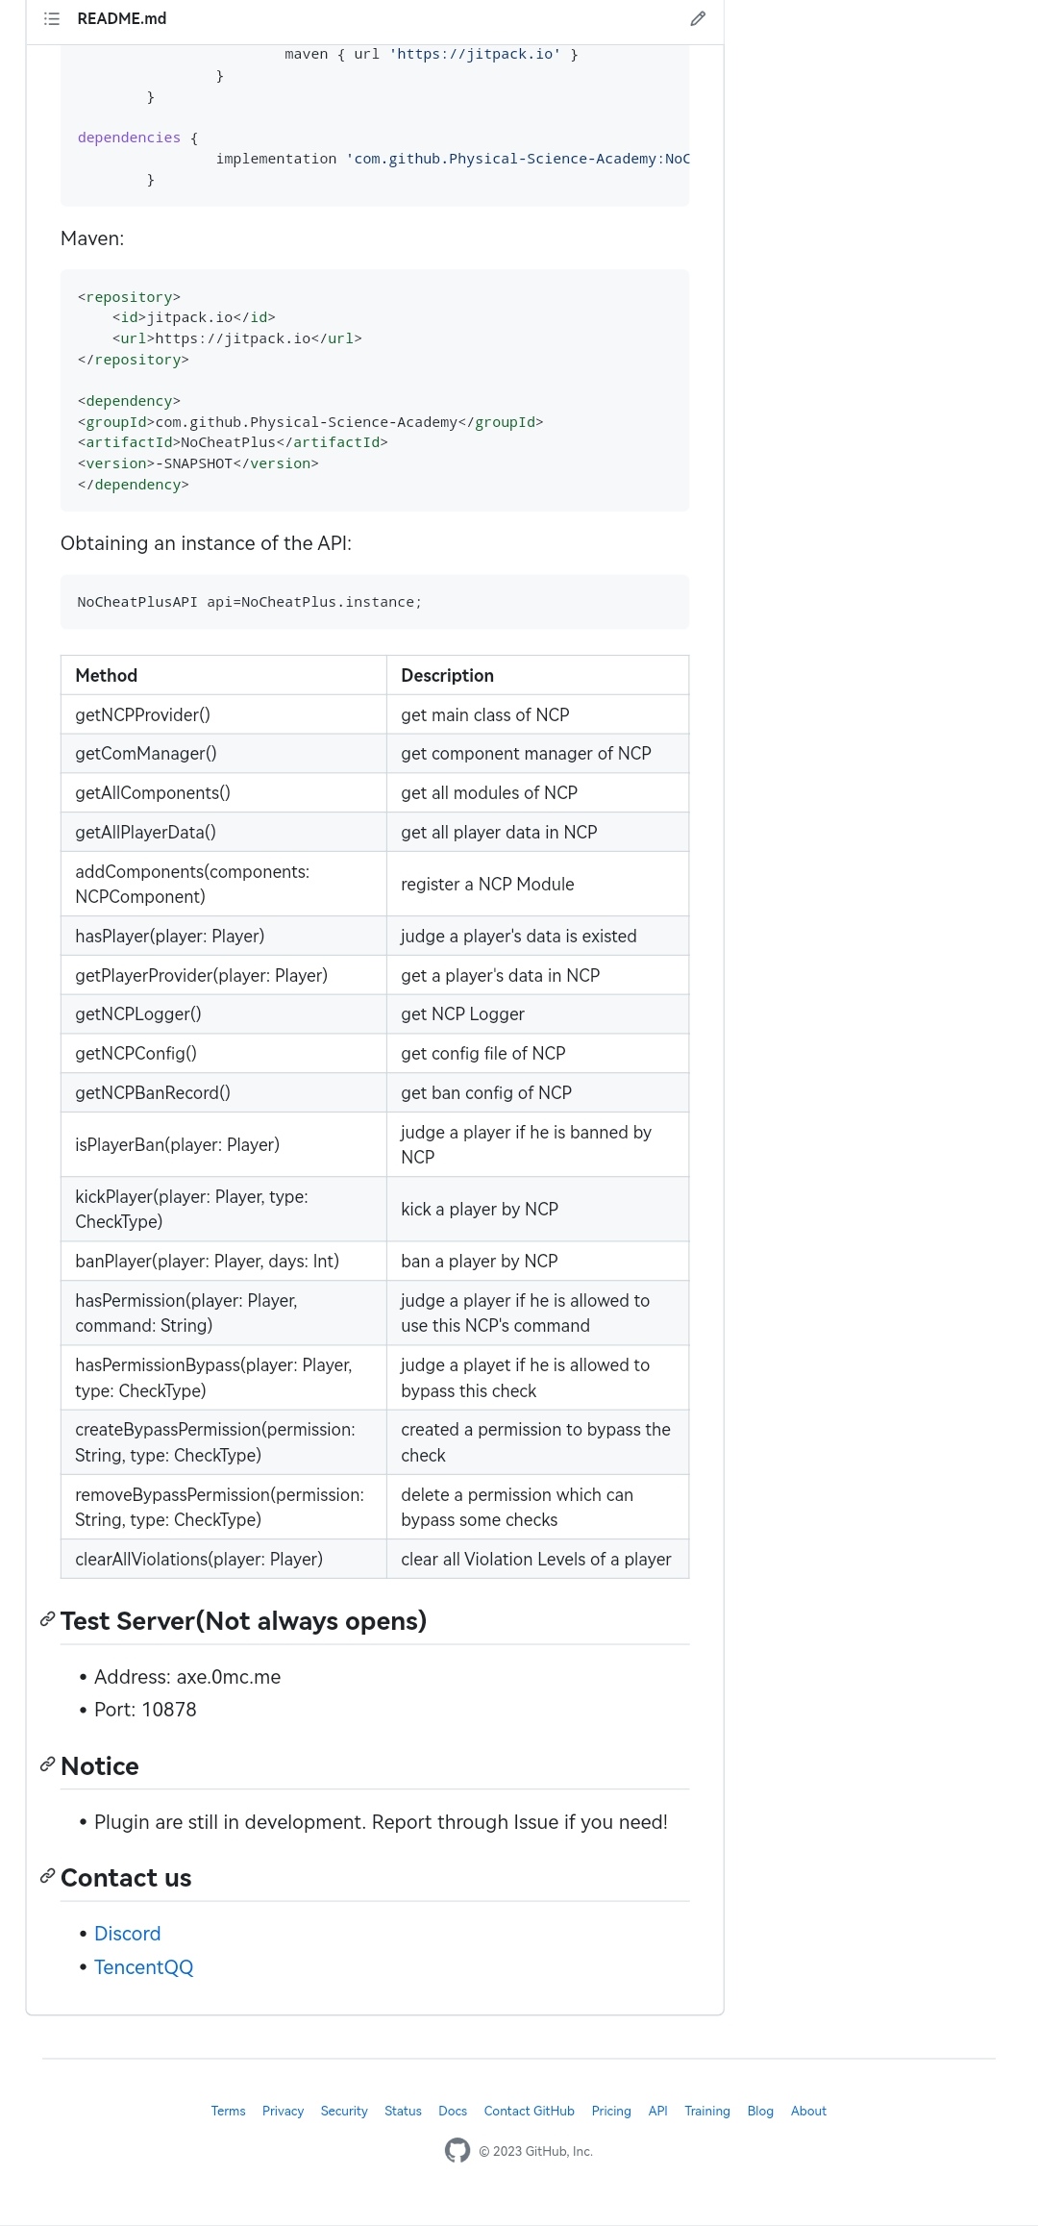Click the GitHub logo in footer

tap(457, 2151)
